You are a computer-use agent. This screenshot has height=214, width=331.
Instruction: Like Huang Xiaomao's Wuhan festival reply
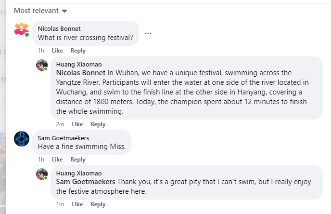(x=77, y=124)
